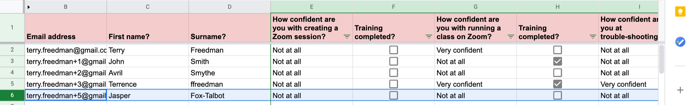Viewport: 695px width, 105px height.
Task: Expand hidden column A arrow
Action: (29, 7)
